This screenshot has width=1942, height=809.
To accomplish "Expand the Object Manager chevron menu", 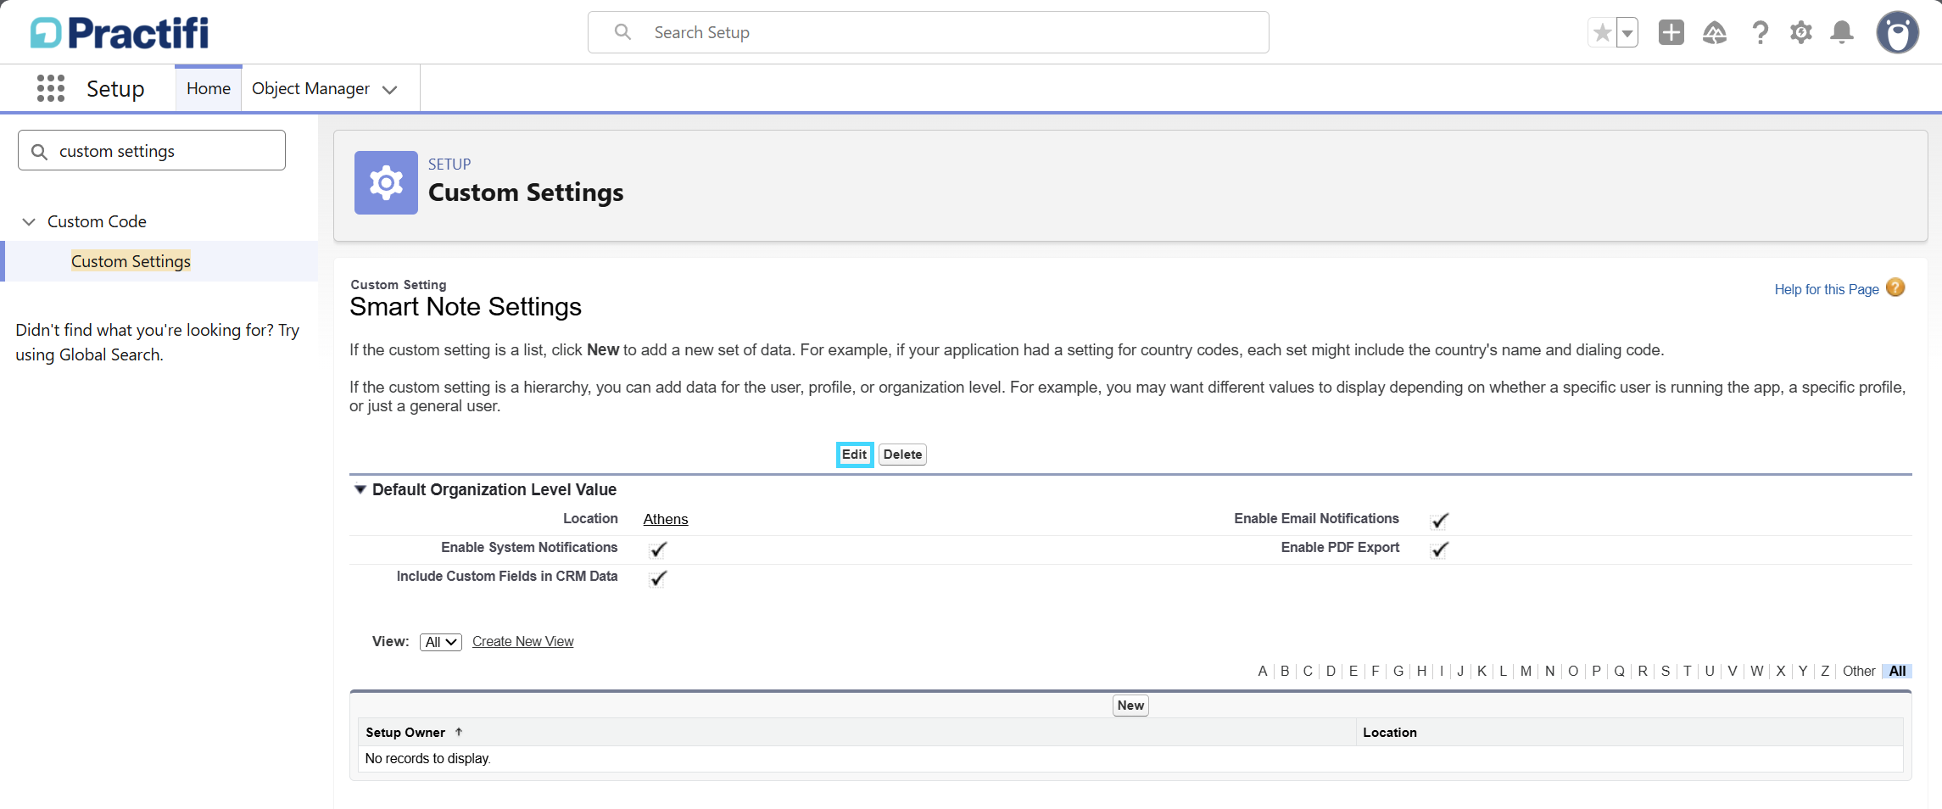I will [x=390, y=89].
